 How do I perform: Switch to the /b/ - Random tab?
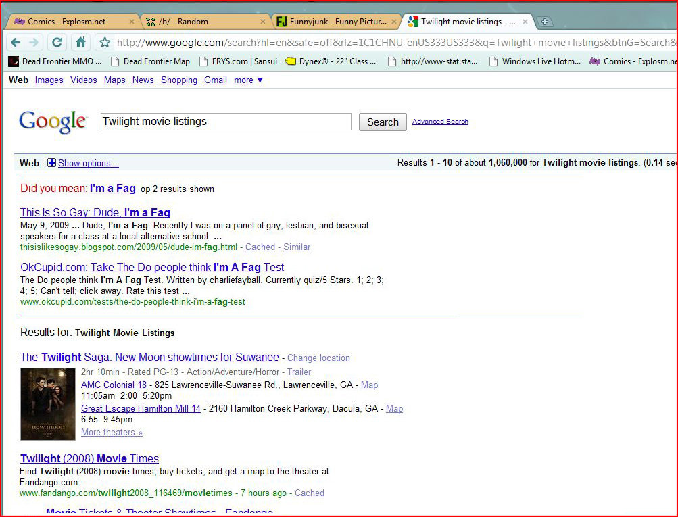tap(205, 22)
